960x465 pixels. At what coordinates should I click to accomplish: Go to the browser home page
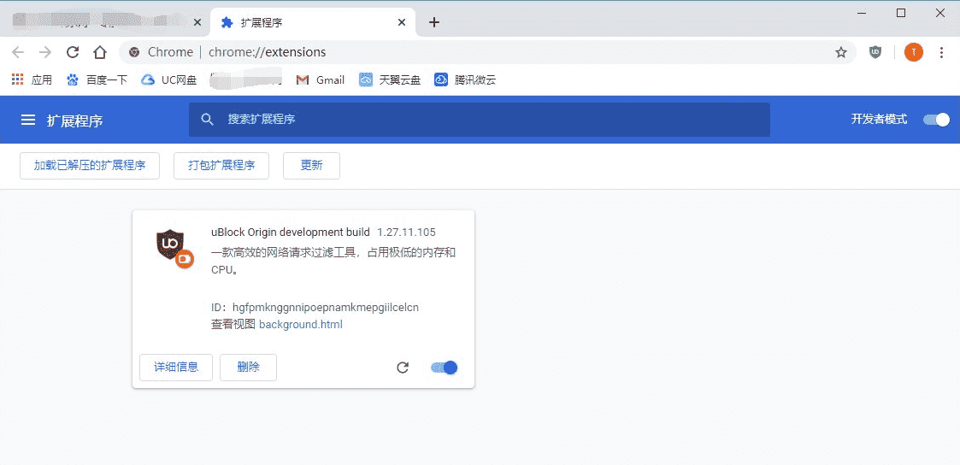100,52
